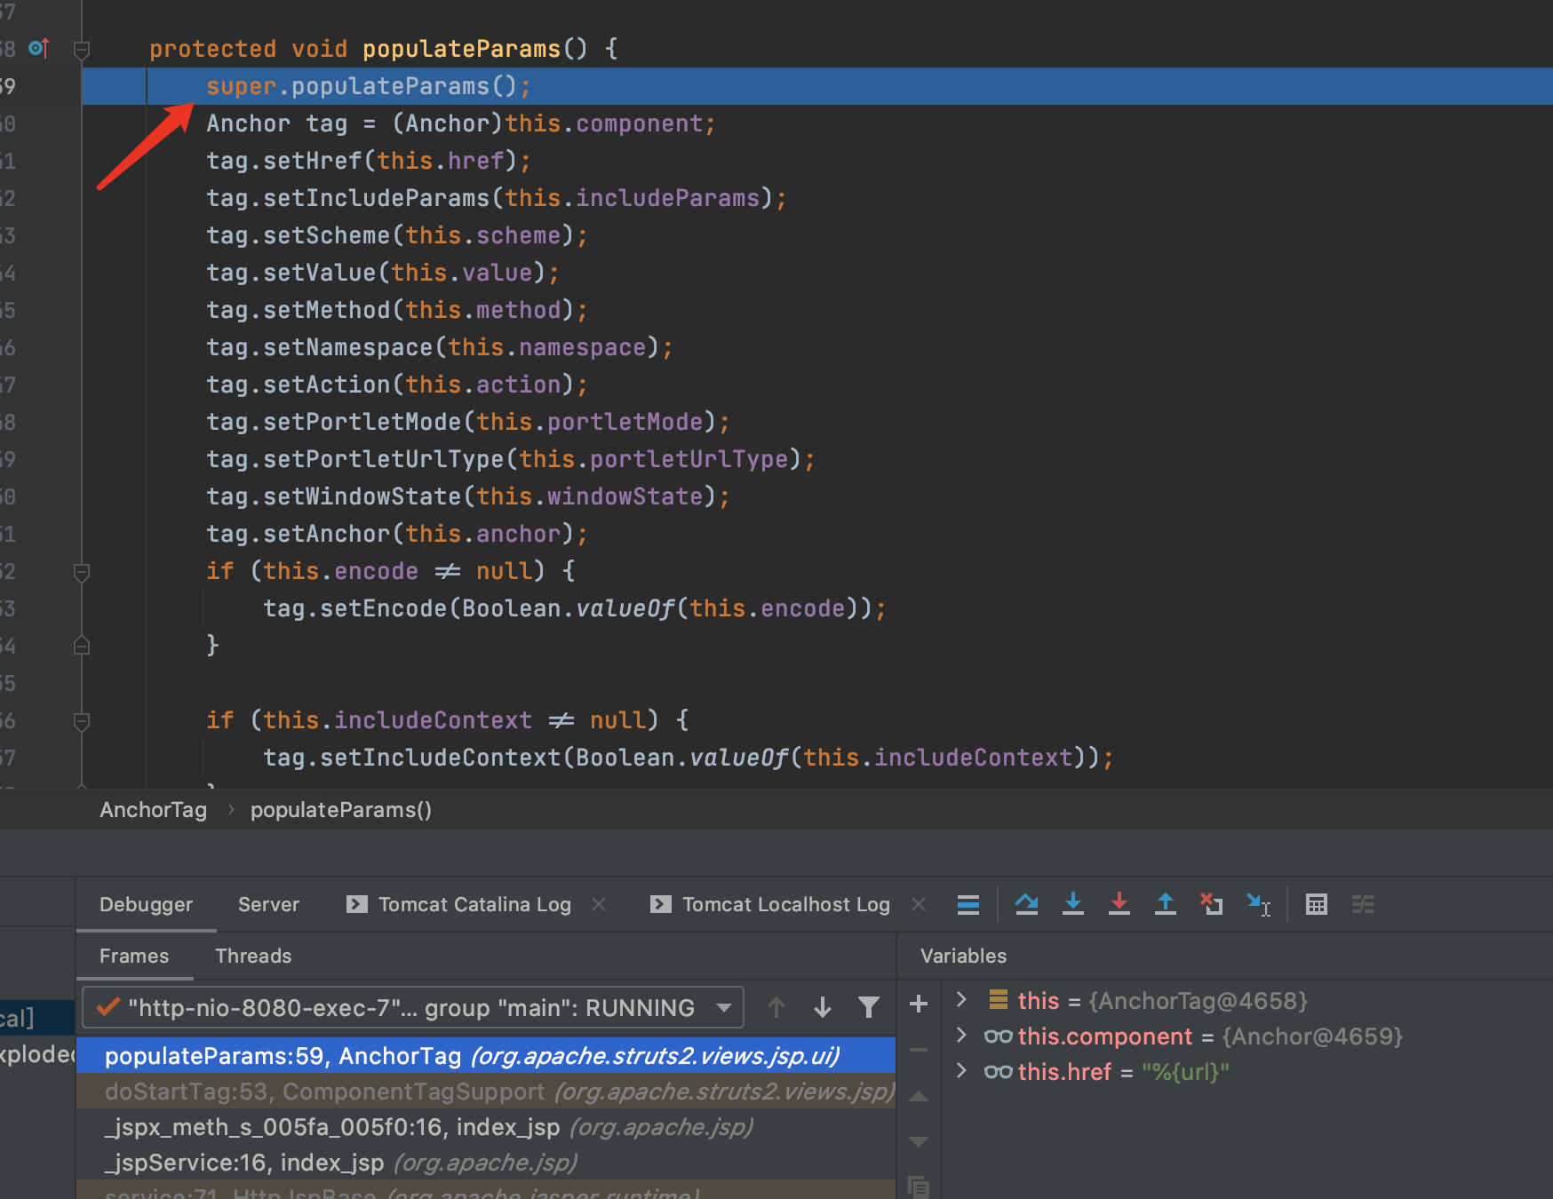Add new watch with plus icon
Image resolution: width=1553 pixels, height=1199 pixels.
919,1004
